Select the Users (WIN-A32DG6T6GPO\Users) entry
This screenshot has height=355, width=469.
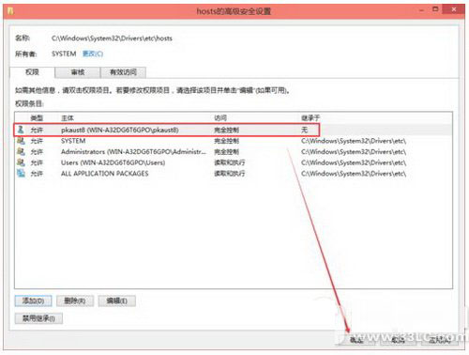coord(234,162)
